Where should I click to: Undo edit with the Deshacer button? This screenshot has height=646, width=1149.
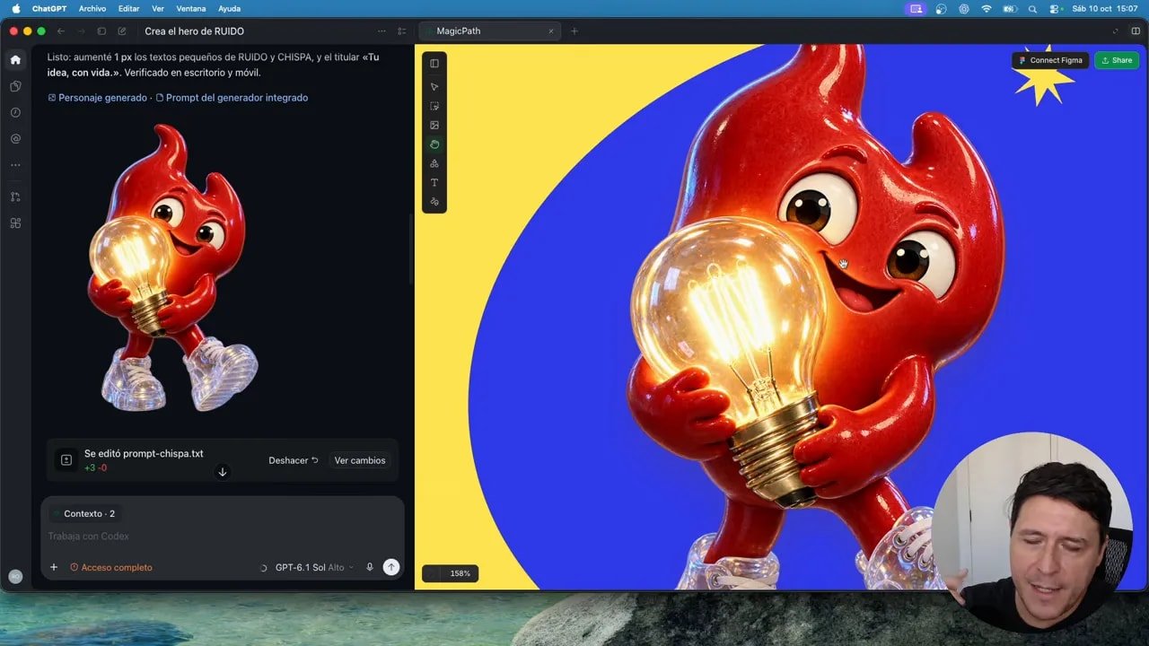pyautogui.click(x=294, y=460)
